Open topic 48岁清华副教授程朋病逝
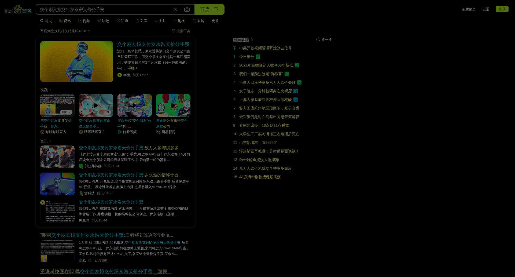The image size is (515, 277). click(x=260, y=177)
